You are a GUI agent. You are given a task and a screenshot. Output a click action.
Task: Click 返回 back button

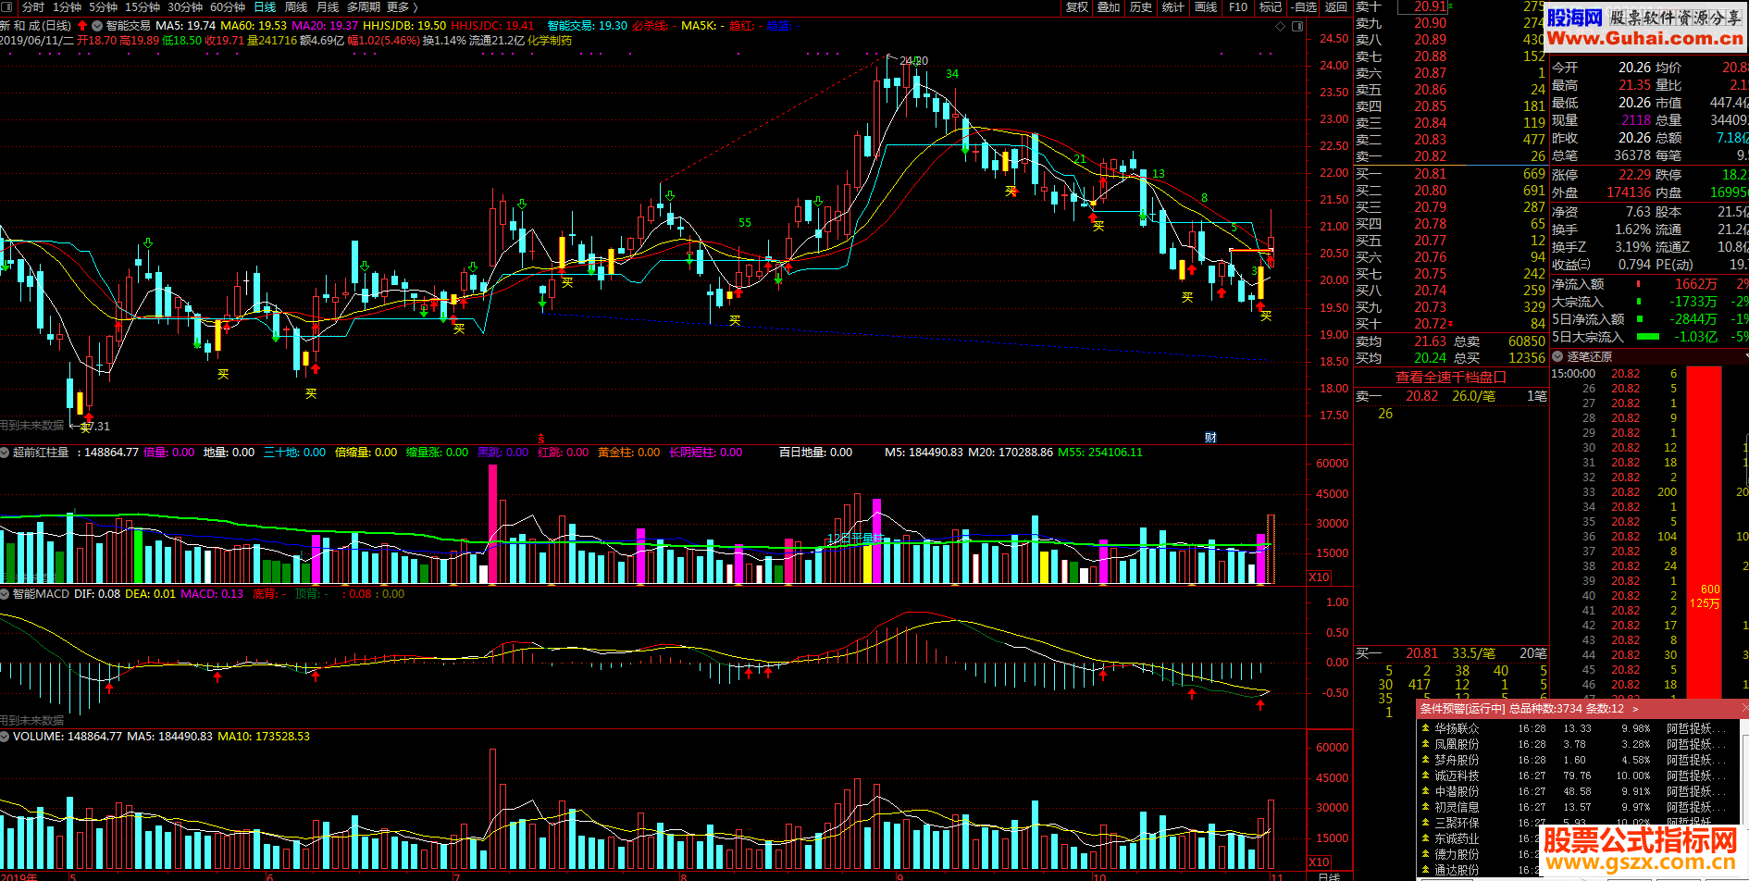[x=1336, y=6]
